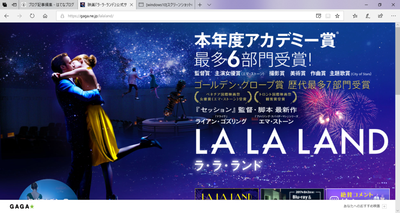
Task: Click the circular woman thumbnail
Action: point(48,190)
